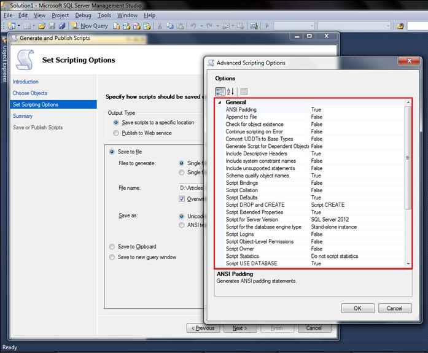Select the Script USE DATABASE row
Screen dimensions: 428x353
pos(314,263)
